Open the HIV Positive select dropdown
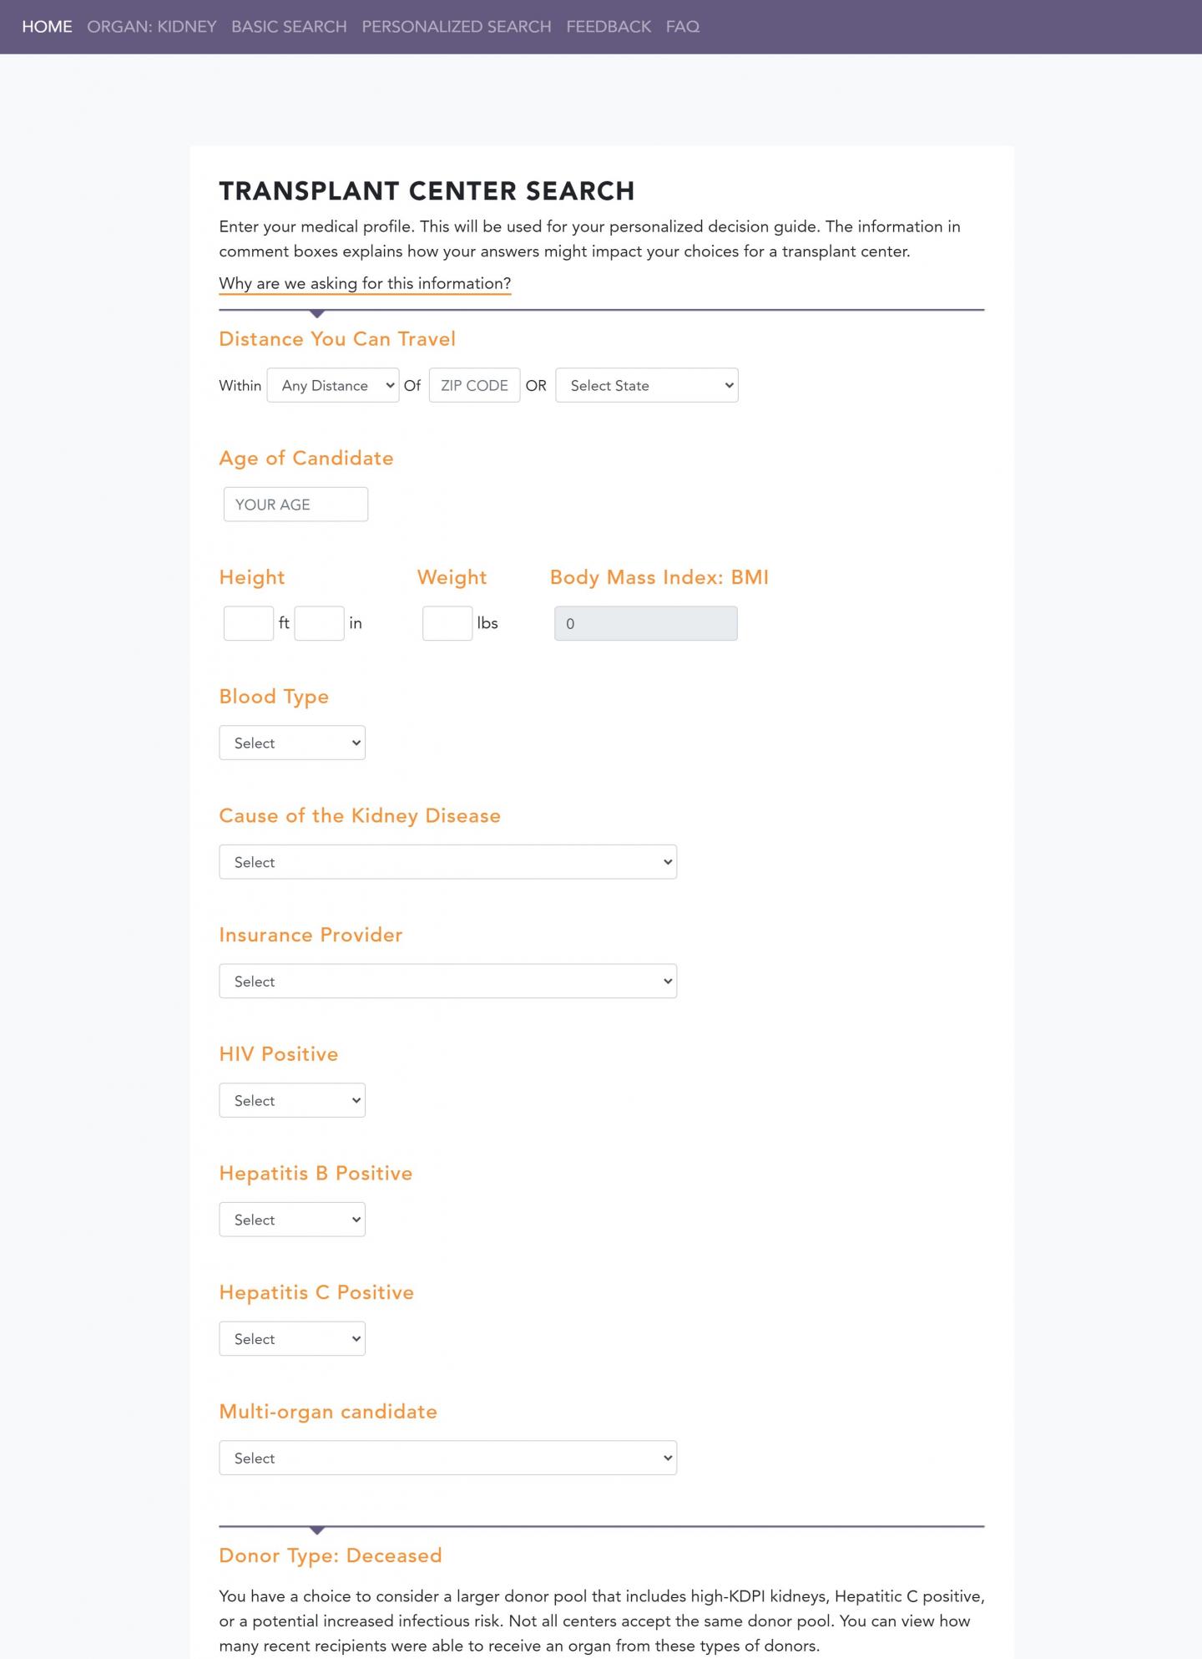Viewport: 1202px width, 1659px height. (291, 1100)
